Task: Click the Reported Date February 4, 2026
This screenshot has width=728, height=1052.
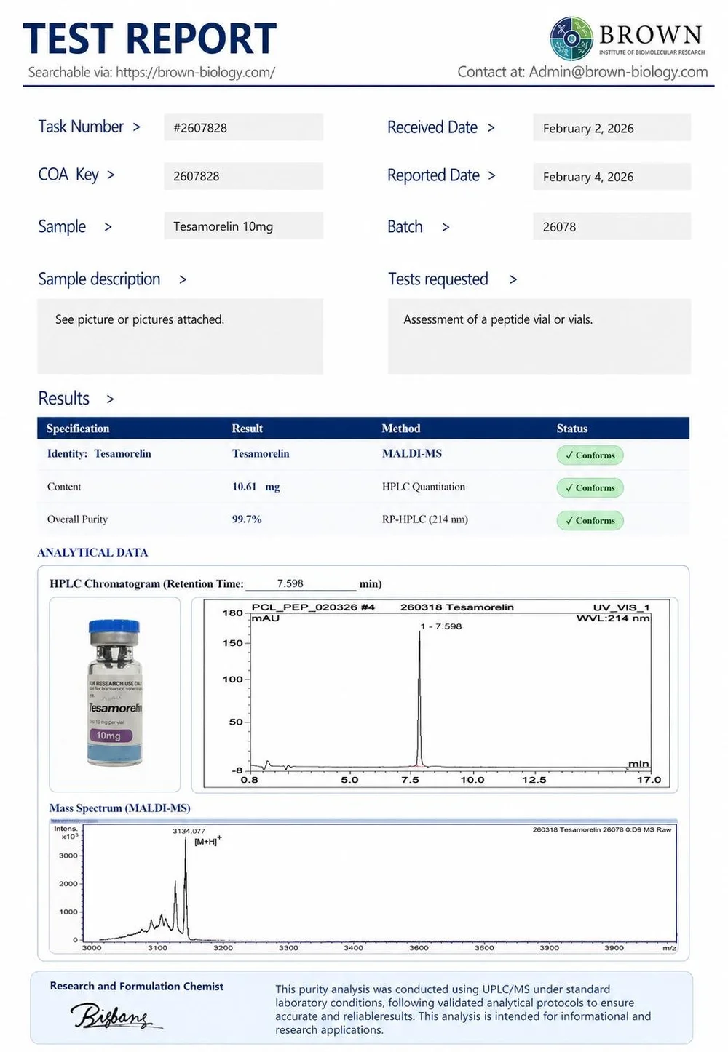Action: [612, 176]
